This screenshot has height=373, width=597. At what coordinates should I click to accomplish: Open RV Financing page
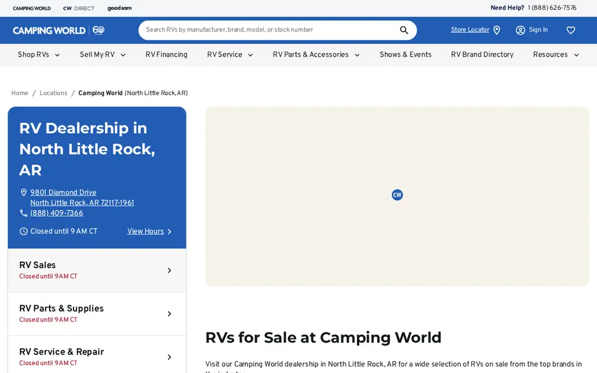pyautogui.click(x=167, y=55)
